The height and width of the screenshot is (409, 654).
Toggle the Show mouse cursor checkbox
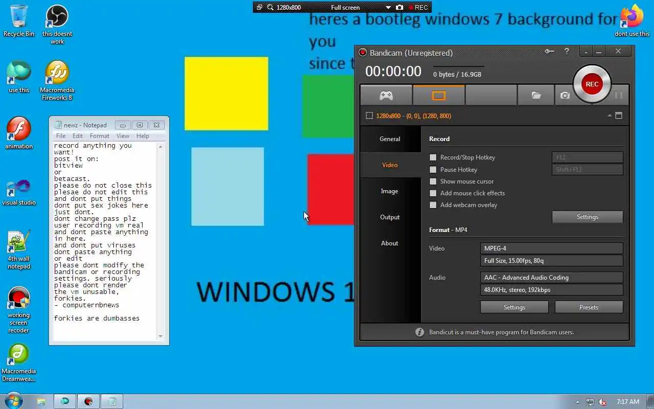pos(433,181)
